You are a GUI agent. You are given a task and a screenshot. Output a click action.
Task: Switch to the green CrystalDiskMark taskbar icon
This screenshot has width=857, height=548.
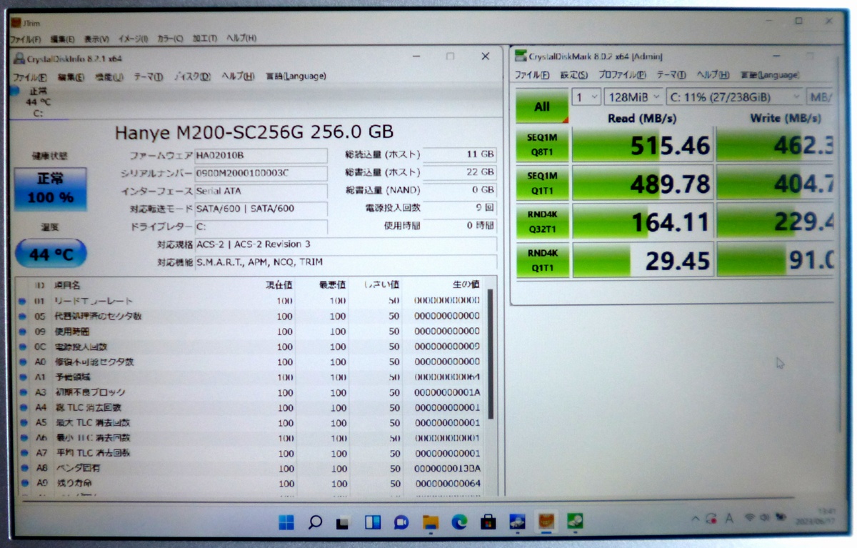575,522
